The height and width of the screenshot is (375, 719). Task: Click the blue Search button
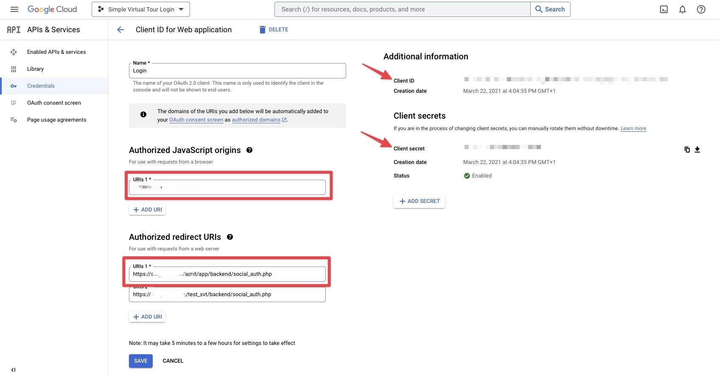pyautogui.click(x=550, y=9)
